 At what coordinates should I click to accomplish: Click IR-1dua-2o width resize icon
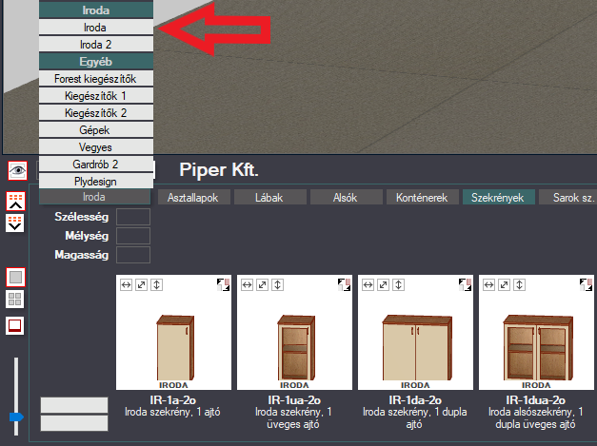tap(488, 284)
